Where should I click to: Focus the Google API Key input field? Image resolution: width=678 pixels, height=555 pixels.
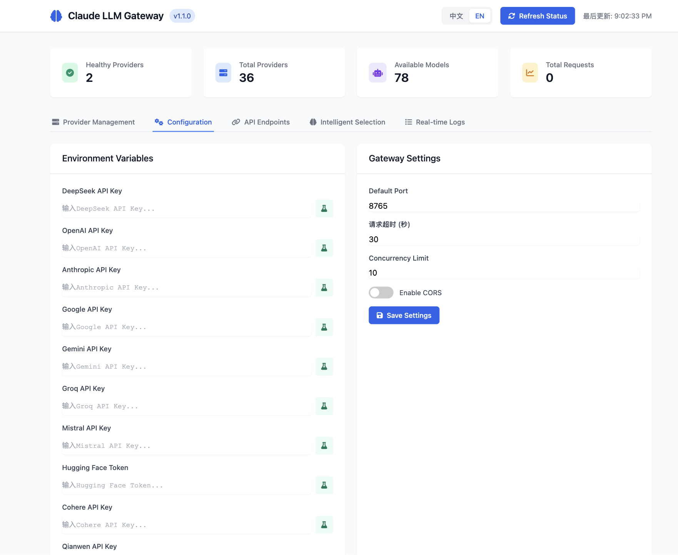[187, 327]
